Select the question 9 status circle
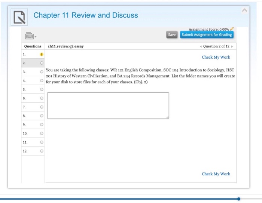The width and height of the screenshot is (262, 203). click(x=42, y=125)
